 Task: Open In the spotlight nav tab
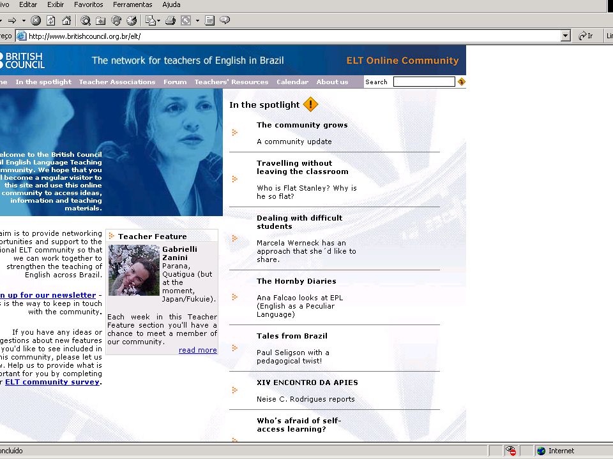(x=43, y=82)
